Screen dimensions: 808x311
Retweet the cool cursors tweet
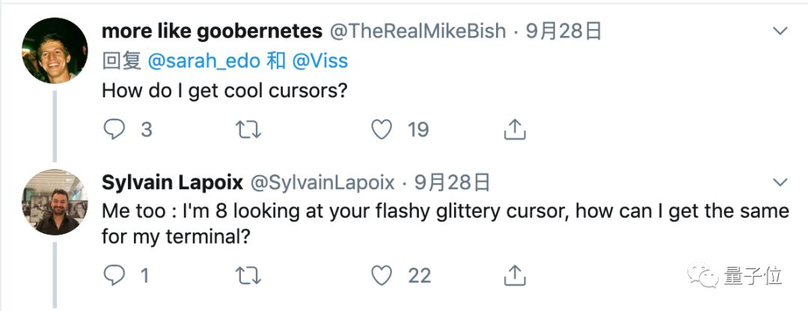249,129
